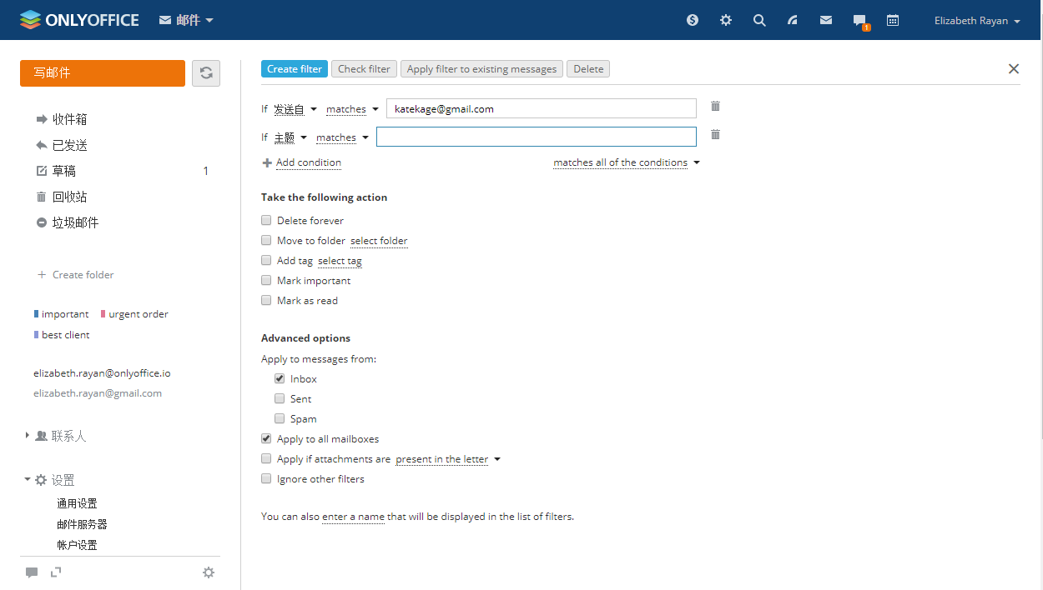Expand the Elizabeth Rayan user menu
1043x590 pixels.
(977, 21)
